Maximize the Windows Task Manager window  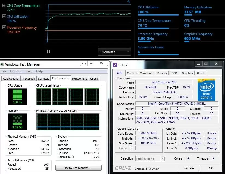pyautogui.click(x=91, y=63)
